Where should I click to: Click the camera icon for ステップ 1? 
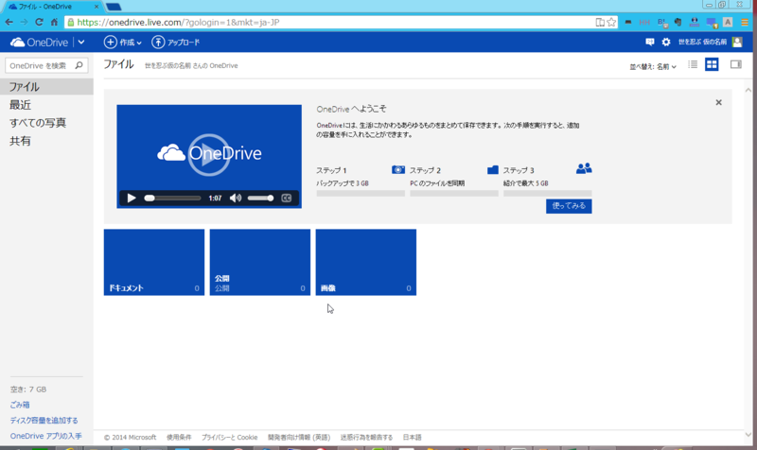pos(398,170)
